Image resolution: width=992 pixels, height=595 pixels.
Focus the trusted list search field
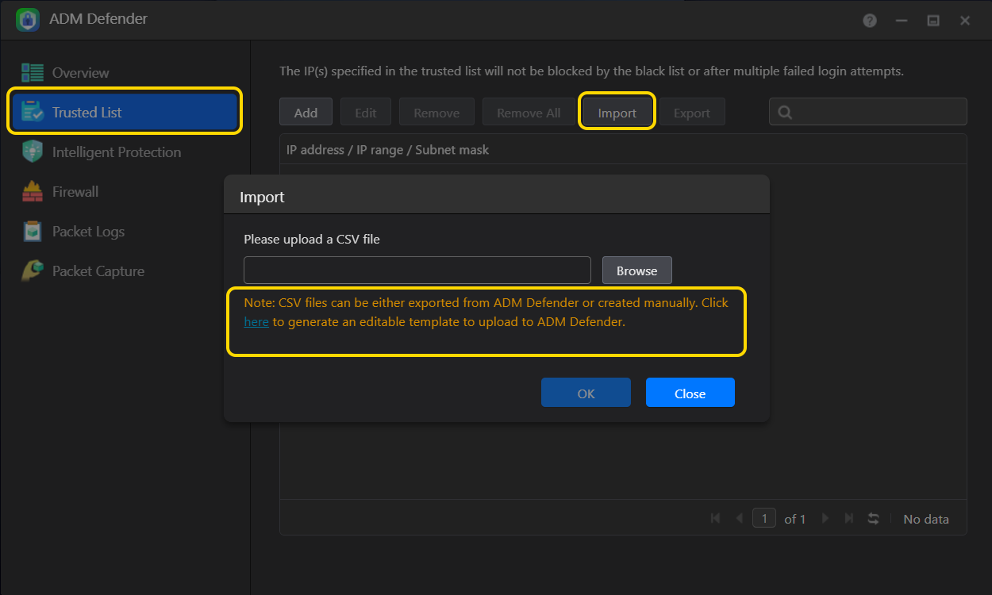coord(868,112)
